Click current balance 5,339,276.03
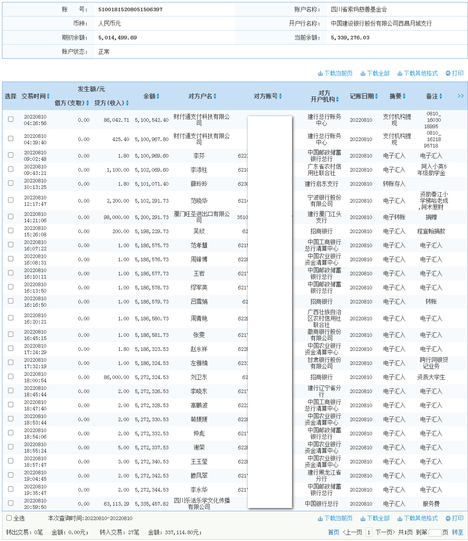The height and width of the screenshot is (541, 468). pos(350,37)
